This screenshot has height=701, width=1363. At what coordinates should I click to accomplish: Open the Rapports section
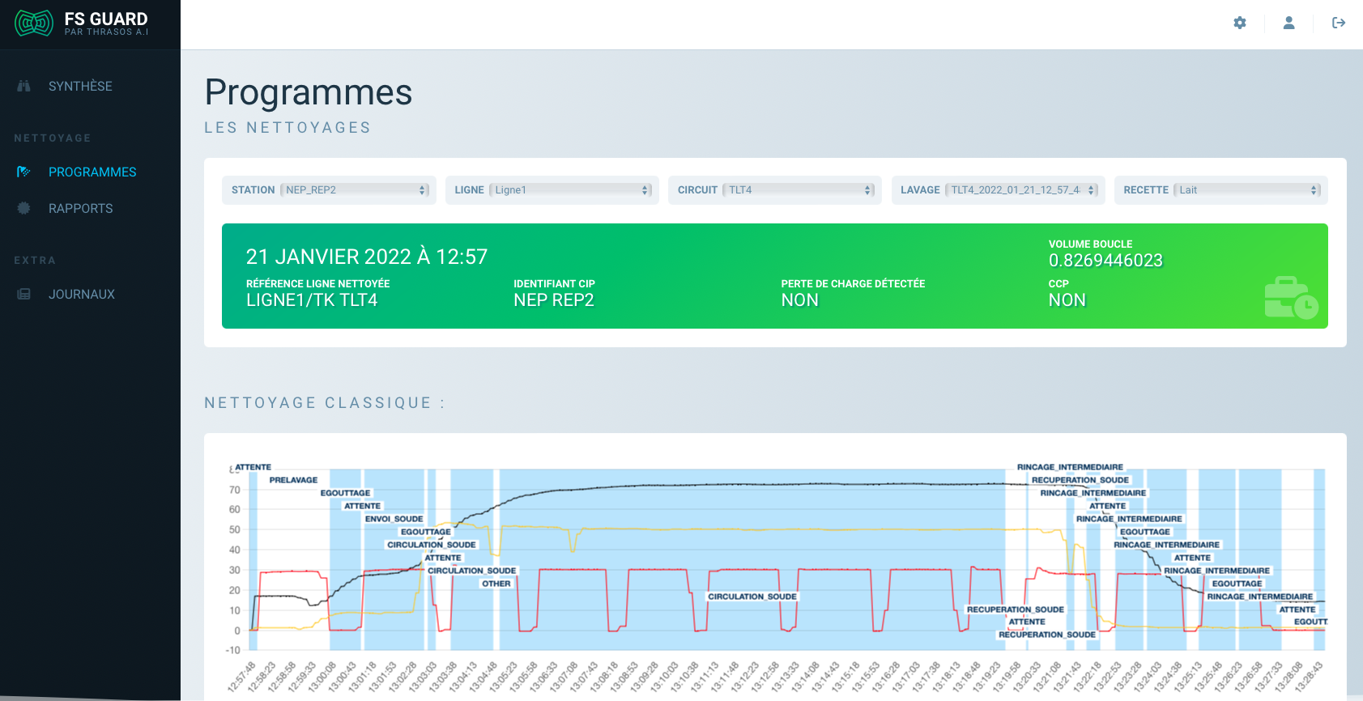[x=80, y=208]
